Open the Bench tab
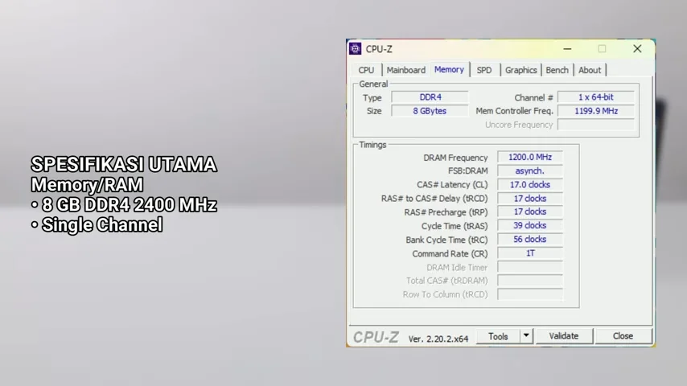 coord(557,70)
